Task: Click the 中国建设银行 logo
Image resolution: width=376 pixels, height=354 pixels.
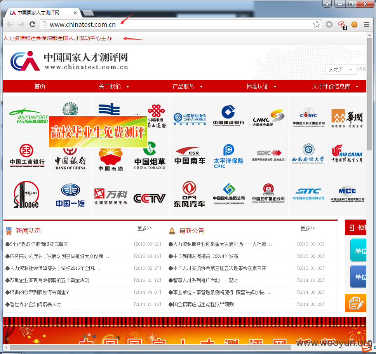Action: (229, 116)
